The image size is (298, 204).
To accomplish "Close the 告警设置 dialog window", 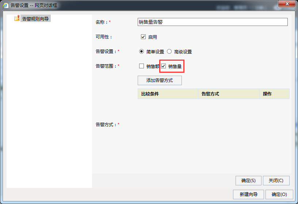I will pyautogui.click(x=287, y=4).
